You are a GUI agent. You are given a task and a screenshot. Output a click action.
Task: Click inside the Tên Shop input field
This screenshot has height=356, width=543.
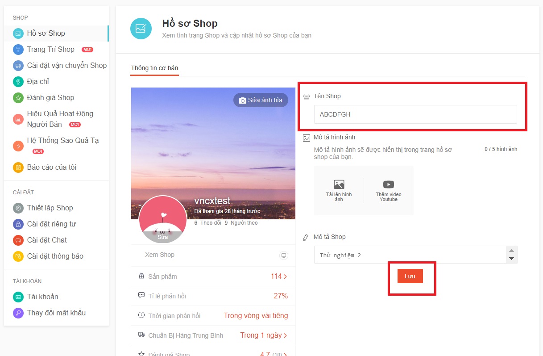click(415, 114)
